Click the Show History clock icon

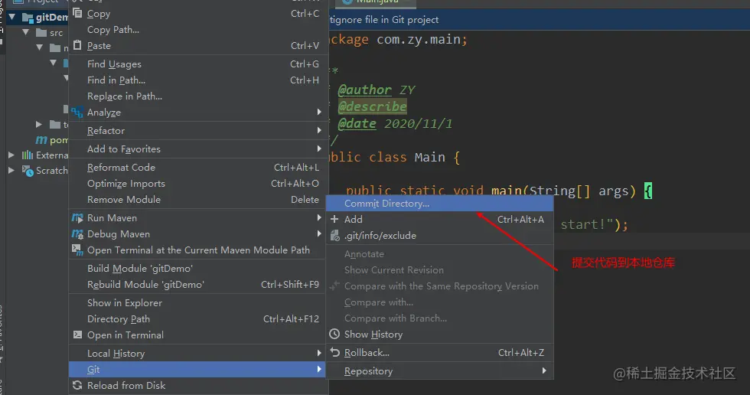335,334
